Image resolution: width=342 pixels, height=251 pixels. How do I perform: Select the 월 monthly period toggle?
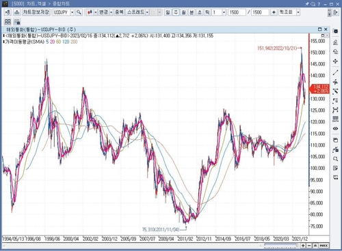click(x=184, y=12)
